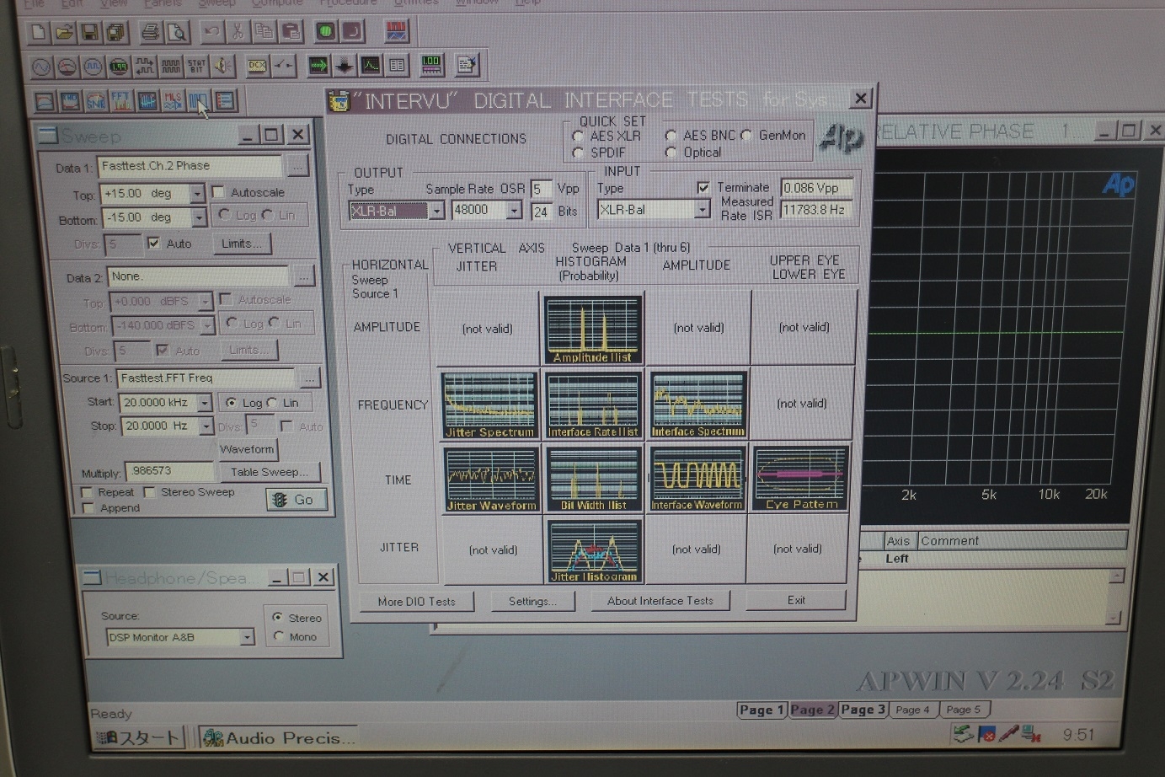Click the Table Sweep... button
The image size is (1165, 777).
point(270,472)
